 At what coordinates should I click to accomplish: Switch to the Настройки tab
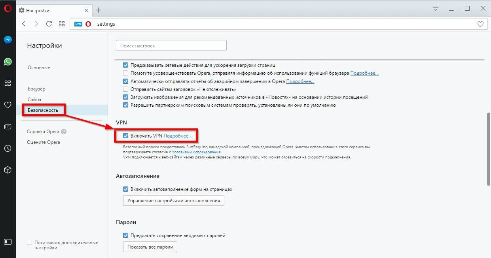pos(53,10)
